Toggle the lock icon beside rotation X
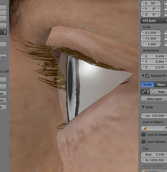The image size is (167, 172). pyautogui.click(x=165, y=3)
